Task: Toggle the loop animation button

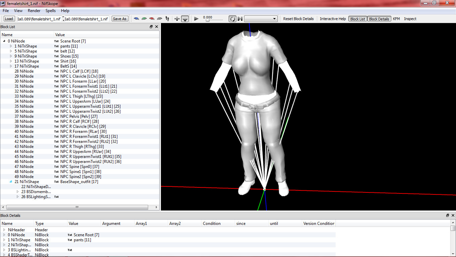Action: click(232, 19)
